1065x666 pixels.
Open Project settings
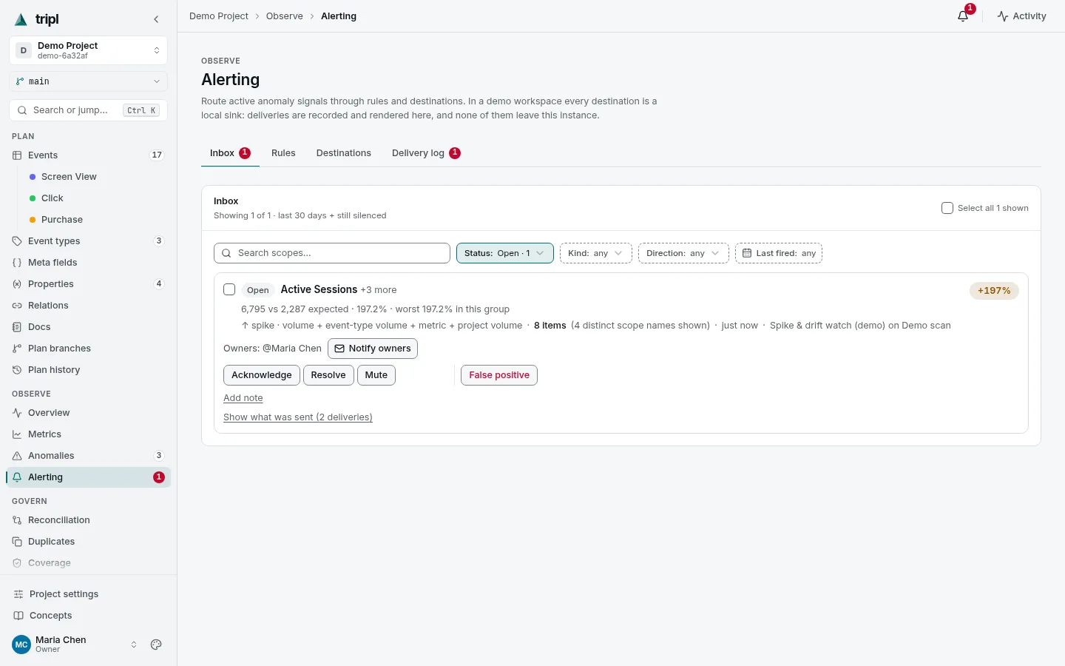89,594
